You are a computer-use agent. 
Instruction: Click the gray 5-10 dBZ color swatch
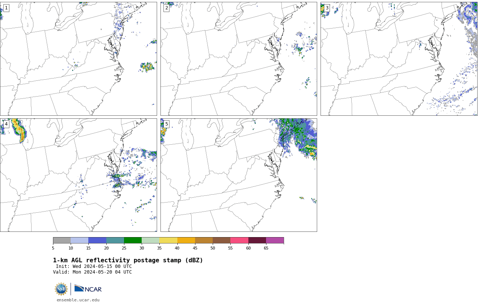click(x=62, y=240)
